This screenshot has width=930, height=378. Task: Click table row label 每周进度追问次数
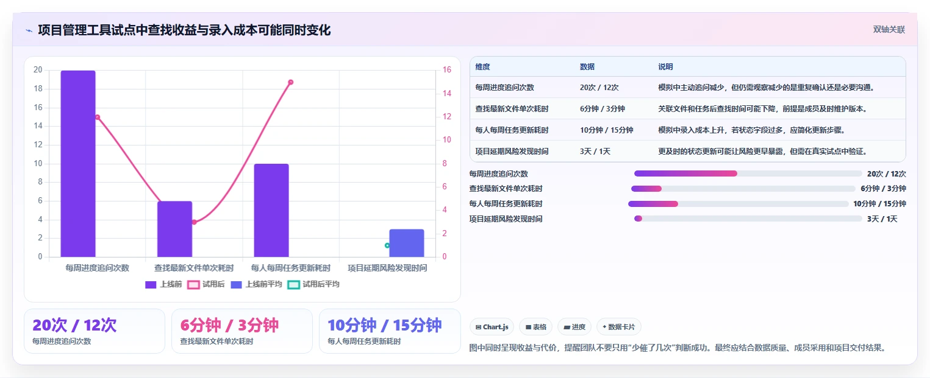[x=505, y=88]
